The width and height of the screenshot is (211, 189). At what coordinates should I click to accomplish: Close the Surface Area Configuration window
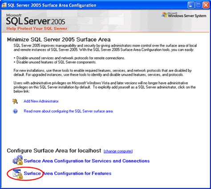point(206,5)
